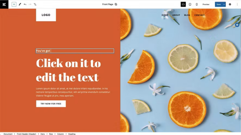
Task: Click the redo arrow
Action: [x=30, y=4]
